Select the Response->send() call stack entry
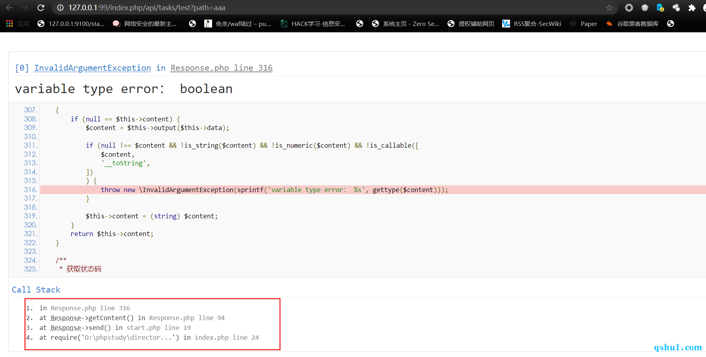Viewport: 706px width, 357px height. [x=115, y=328]
